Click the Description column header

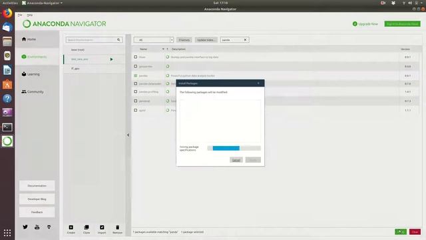178,49
